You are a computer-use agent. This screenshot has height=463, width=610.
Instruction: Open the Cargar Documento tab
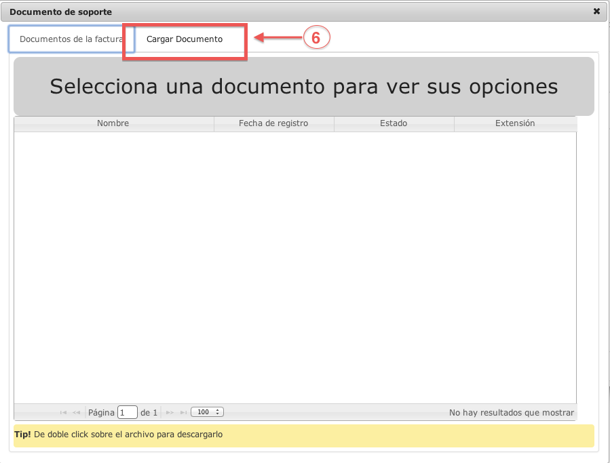(185, 39)
